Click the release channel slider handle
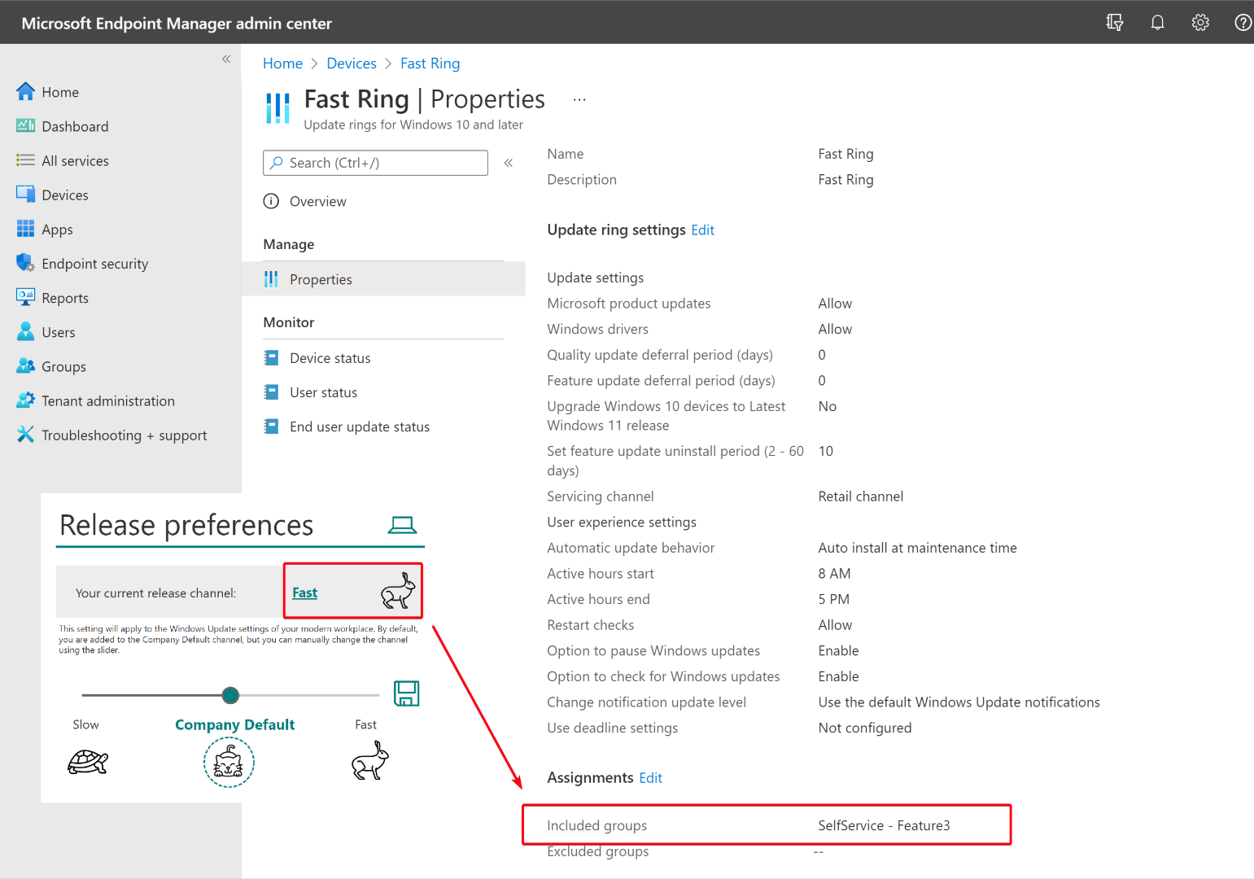The image size is (1254, 879). (230, 695)
